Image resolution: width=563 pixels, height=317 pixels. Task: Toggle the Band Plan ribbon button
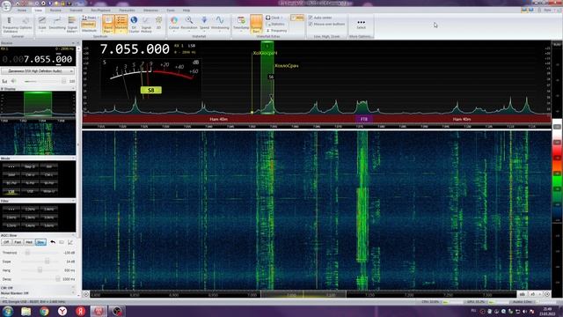point(108,24)
